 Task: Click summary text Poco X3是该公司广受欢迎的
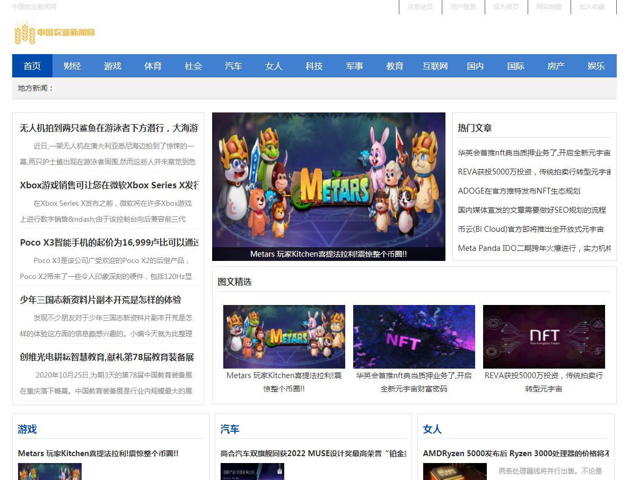point(106,268)
